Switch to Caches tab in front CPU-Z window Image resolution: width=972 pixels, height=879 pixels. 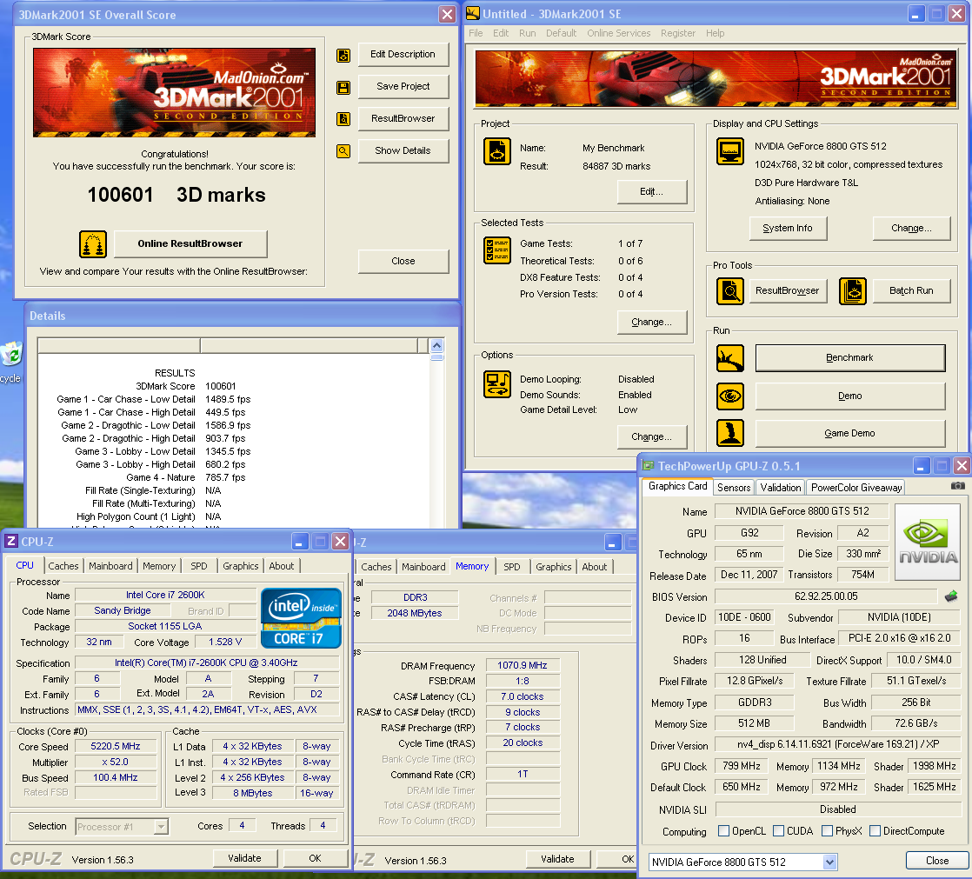click(63, 566)
